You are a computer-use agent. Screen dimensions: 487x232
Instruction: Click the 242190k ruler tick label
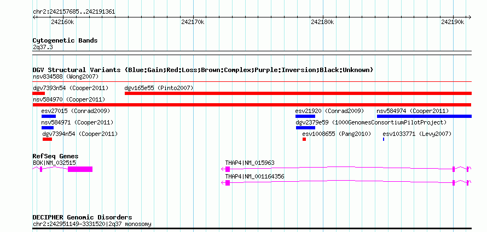pyautogui.click(x=453, y=22)
